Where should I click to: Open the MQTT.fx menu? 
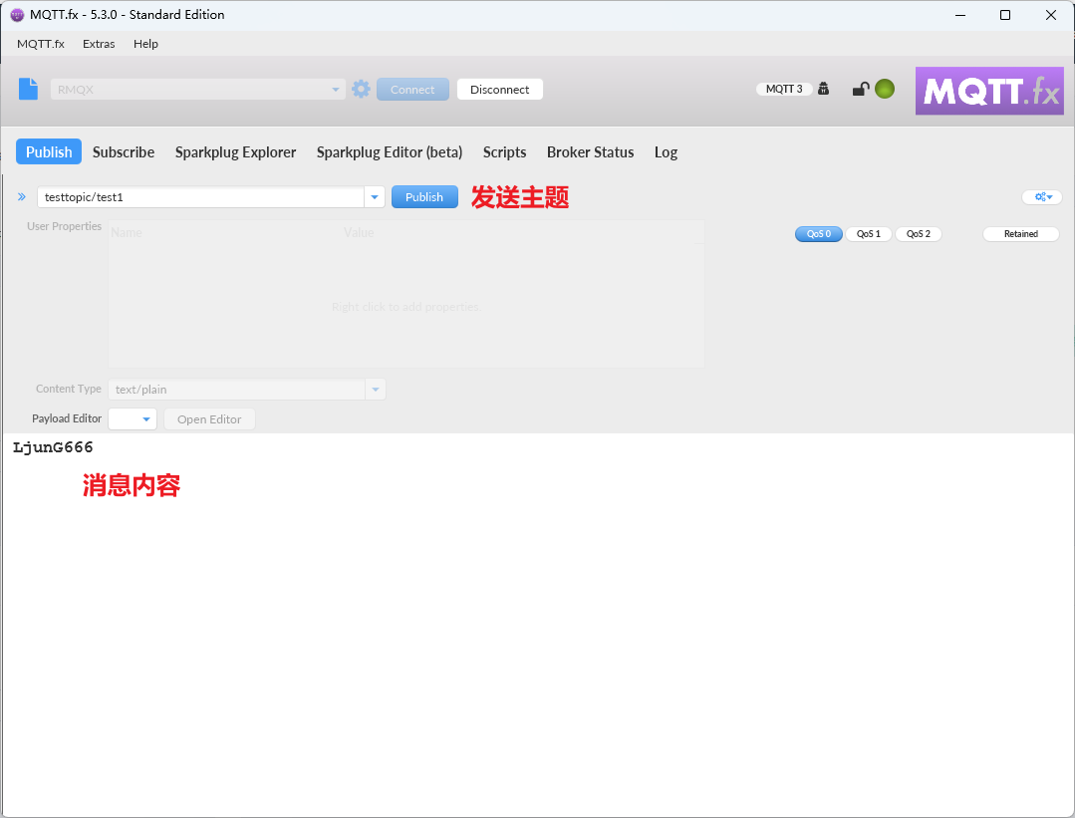(41, 44)
